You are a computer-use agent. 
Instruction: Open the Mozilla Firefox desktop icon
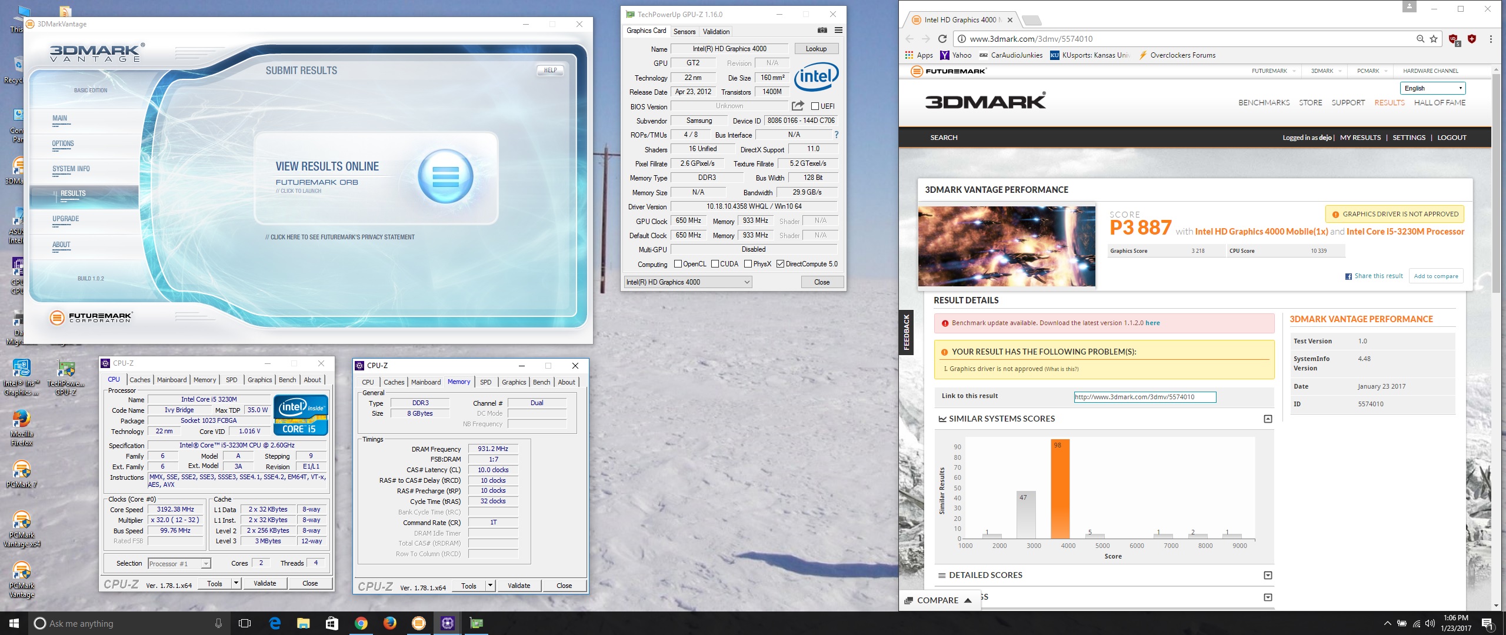(21, 428)
